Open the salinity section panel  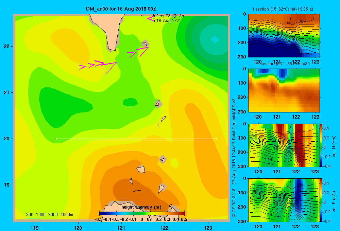(x=284, y=90)
